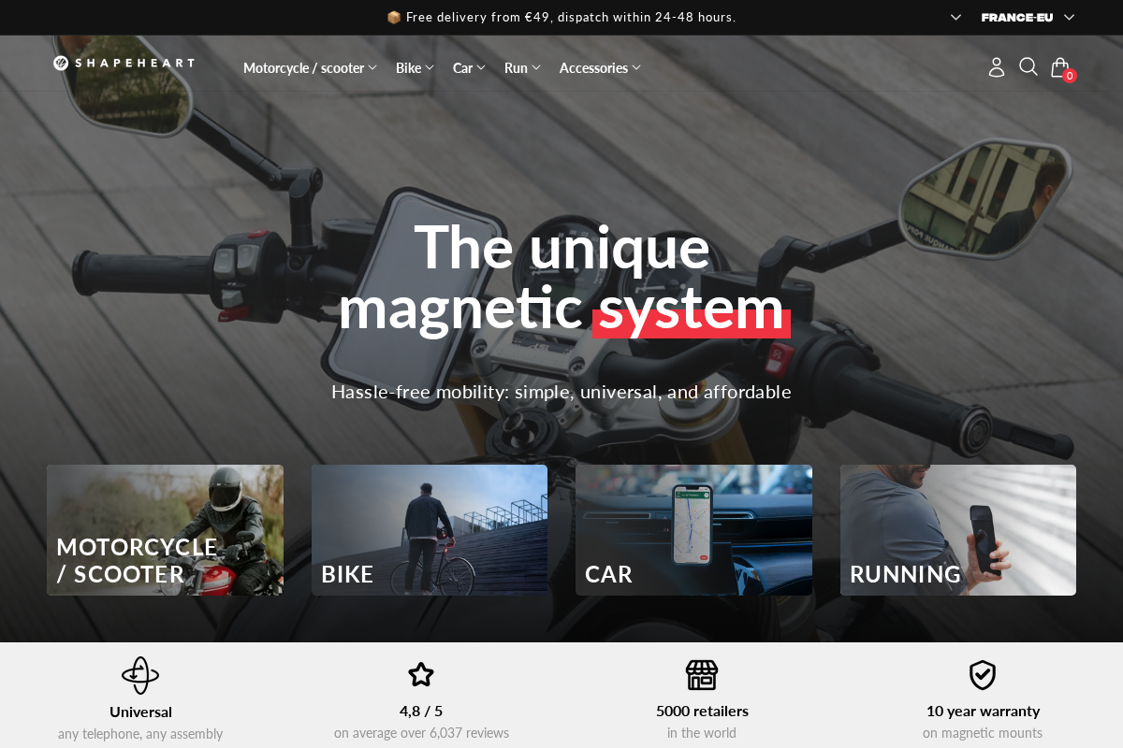Viewport: 1123px width, 748px height.
Task: Open the RUNNING category thumbnail
Action: pyautogui.click(x=957, y=530)
